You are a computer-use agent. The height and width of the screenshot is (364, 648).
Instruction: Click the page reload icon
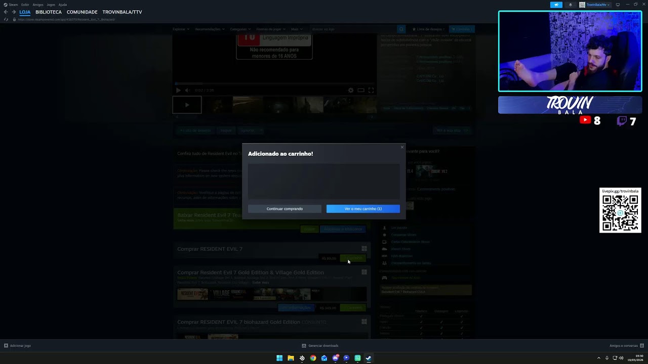tap(6, 19)
